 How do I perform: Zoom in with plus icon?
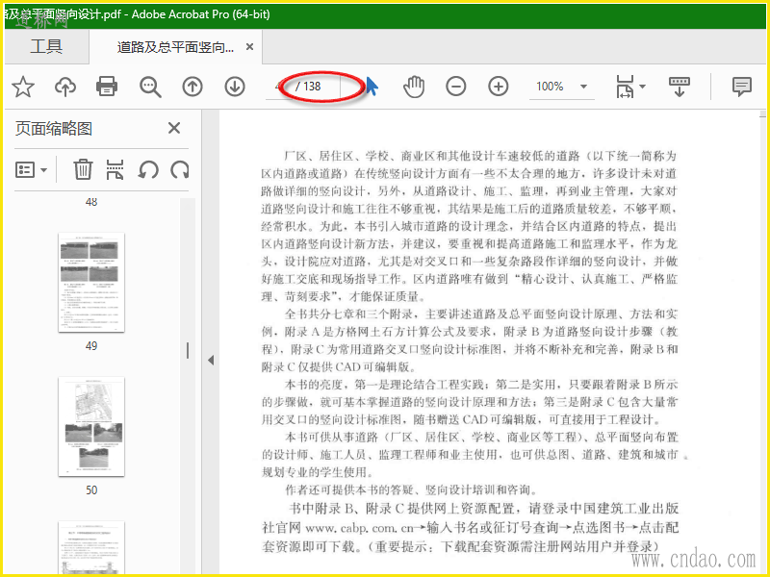[498, 87]
